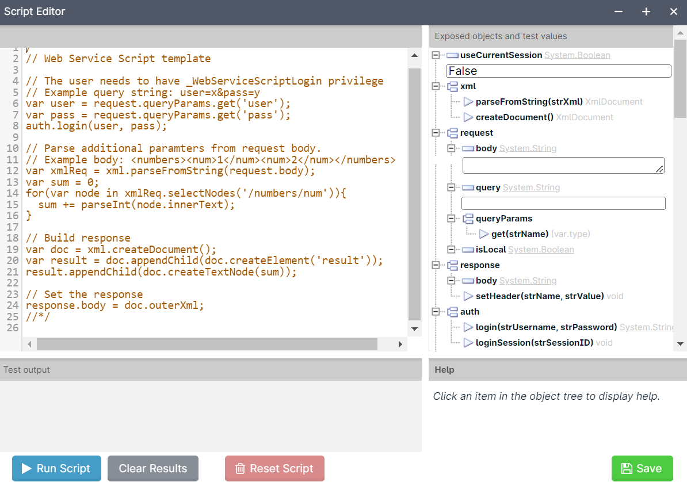The image size is (687, 482).
Task: Open the System.String link beside response body
Action: pos(528,281)
